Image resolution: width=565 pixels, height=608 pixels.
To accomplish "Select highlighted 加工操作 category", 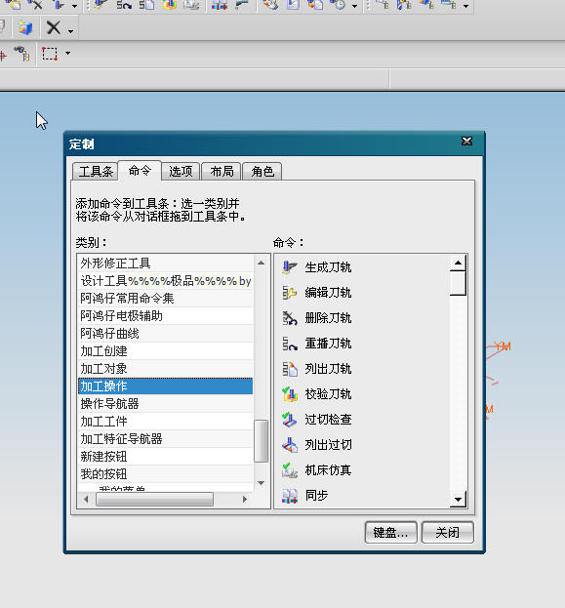I will pyautogui.click(x=166, y=386).
